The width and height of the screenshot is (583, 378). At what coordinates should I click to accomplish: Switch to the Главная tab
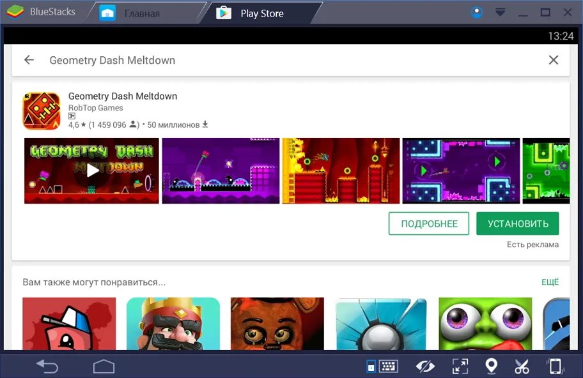pos(142,13)
